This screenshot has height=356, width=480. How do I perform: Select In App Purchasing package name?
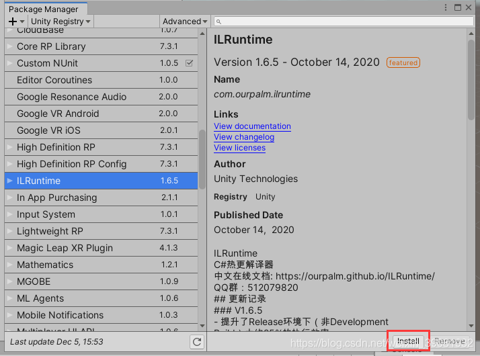tap(57, 197)
